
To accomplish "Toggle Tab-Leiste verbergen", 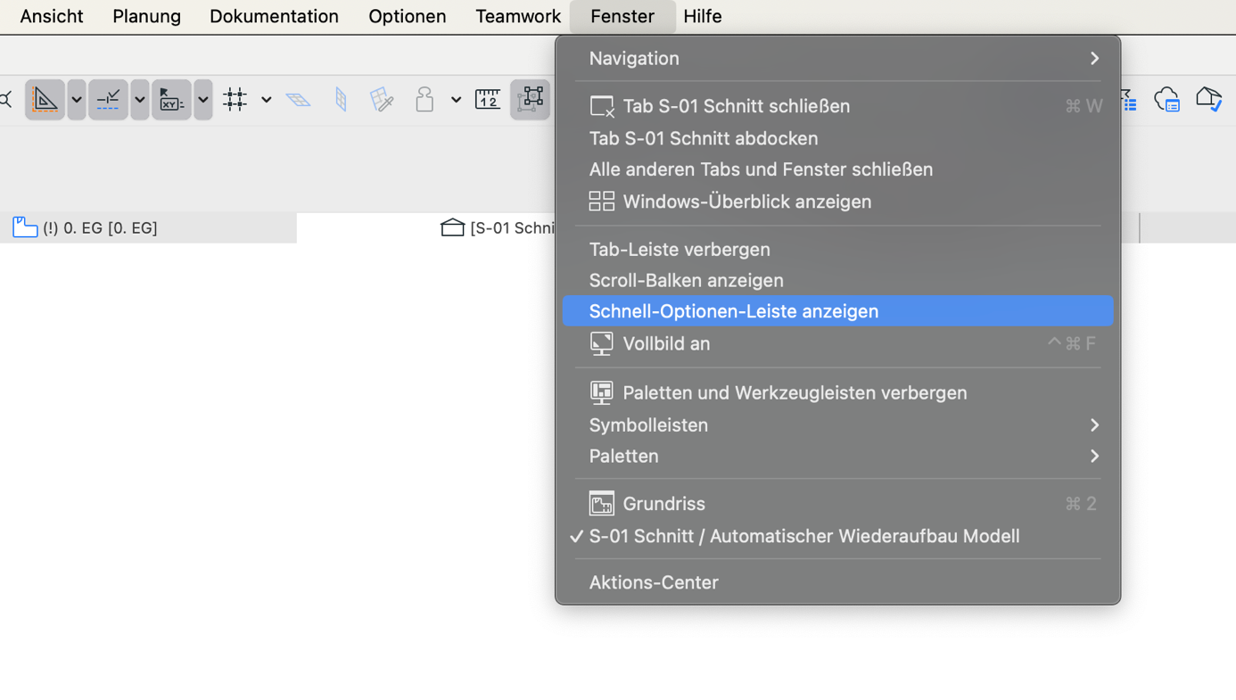I will pos(838,250).
